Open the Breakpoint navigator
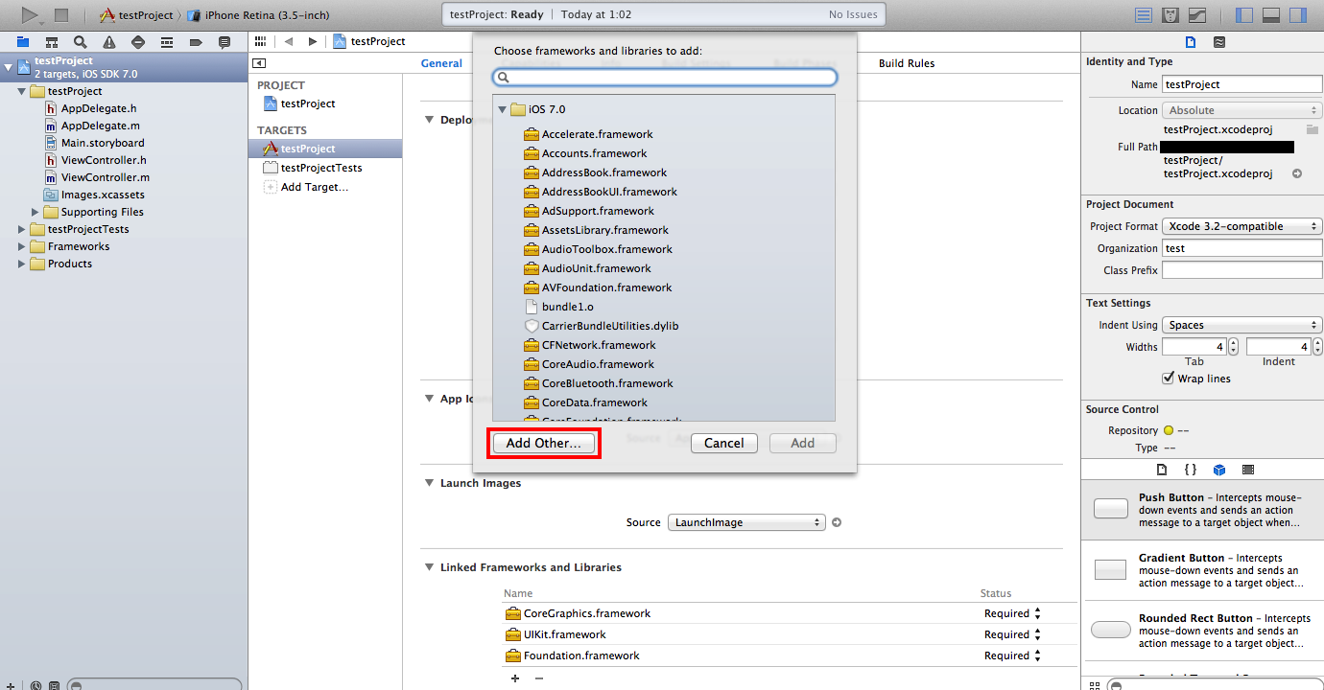This screenshot has height=690, width=1324. pos(196,42)
